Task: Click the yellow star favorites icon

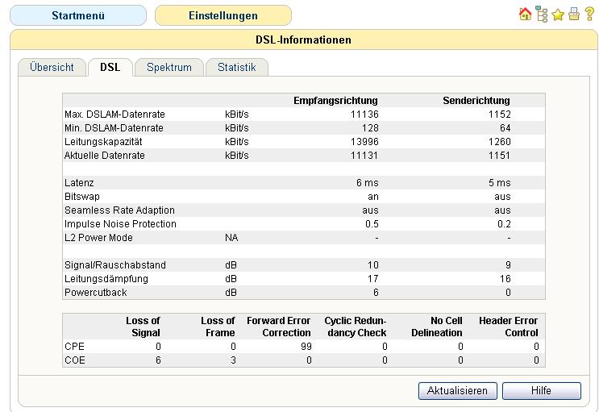Action: [x=558, y=15]
